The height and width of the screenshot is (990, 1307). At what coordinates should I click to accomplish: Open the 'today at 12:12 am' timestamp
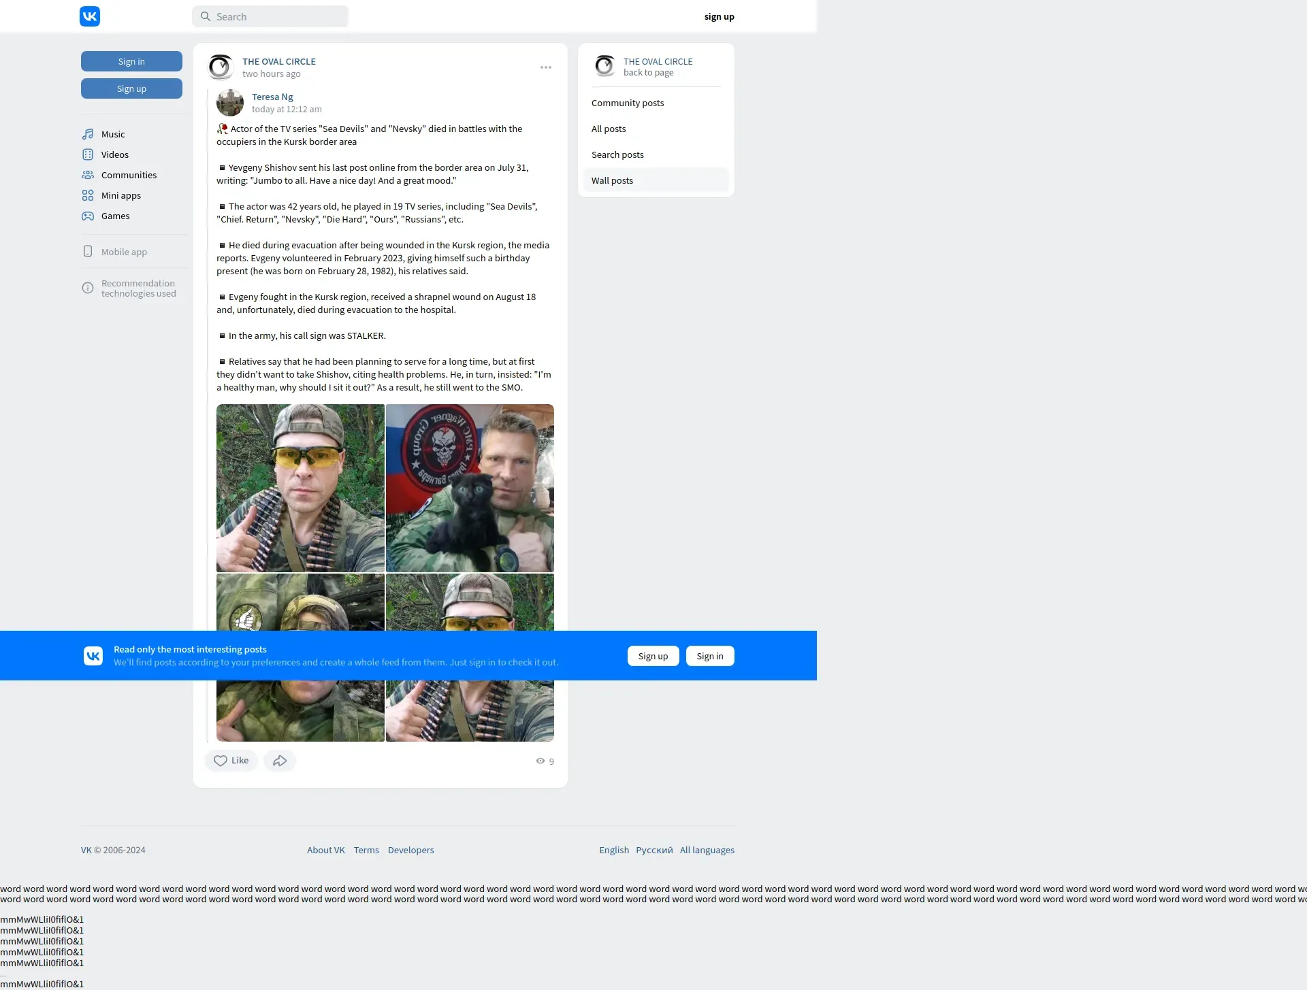point(287,109)
